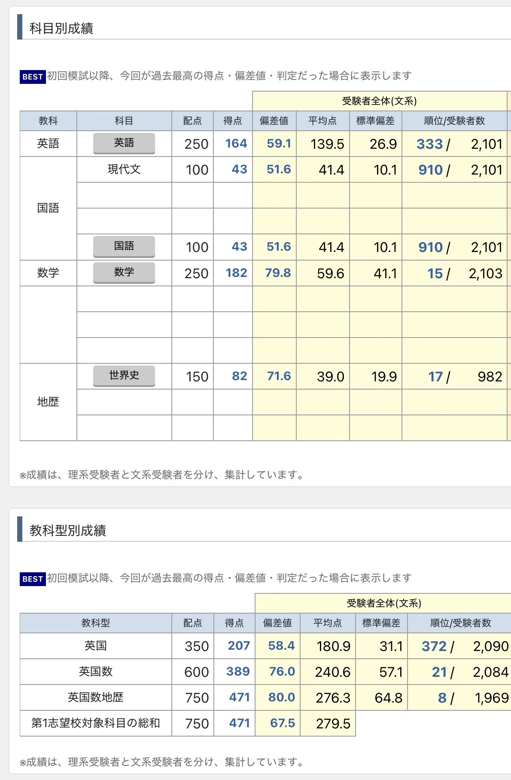Click the 教科型 column header

point(96,623)
